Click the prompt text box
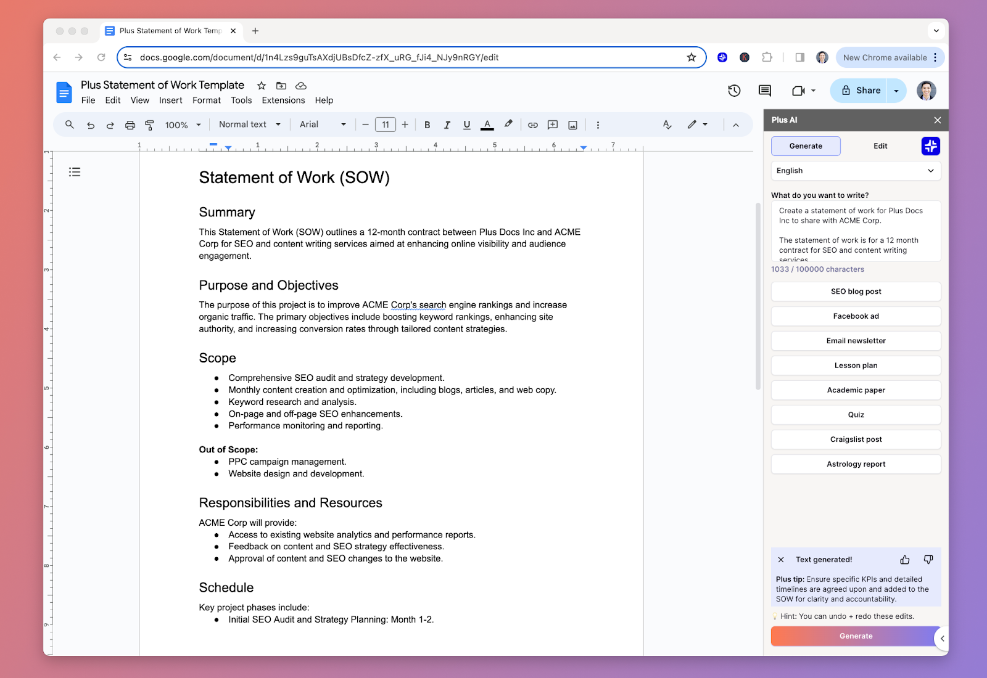The height and width of the screenshot is (678, 987). [x=856, y=231]
